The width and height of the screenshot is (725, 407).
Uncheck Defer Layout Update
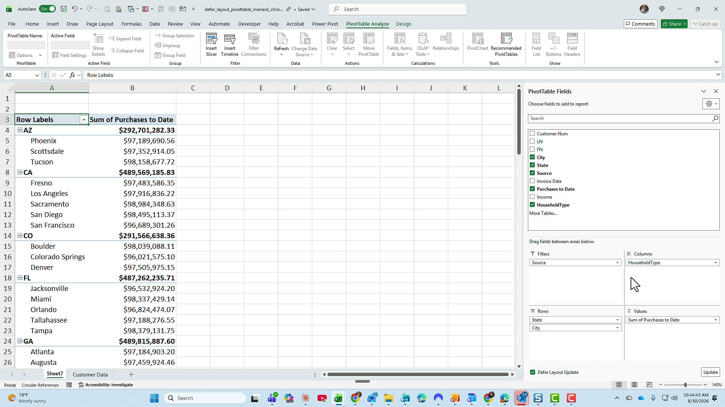point(532,372)
